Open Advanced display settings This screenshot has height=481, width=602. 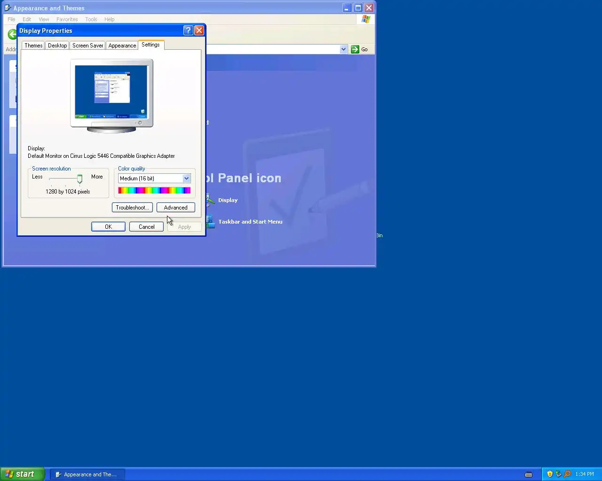176,208
